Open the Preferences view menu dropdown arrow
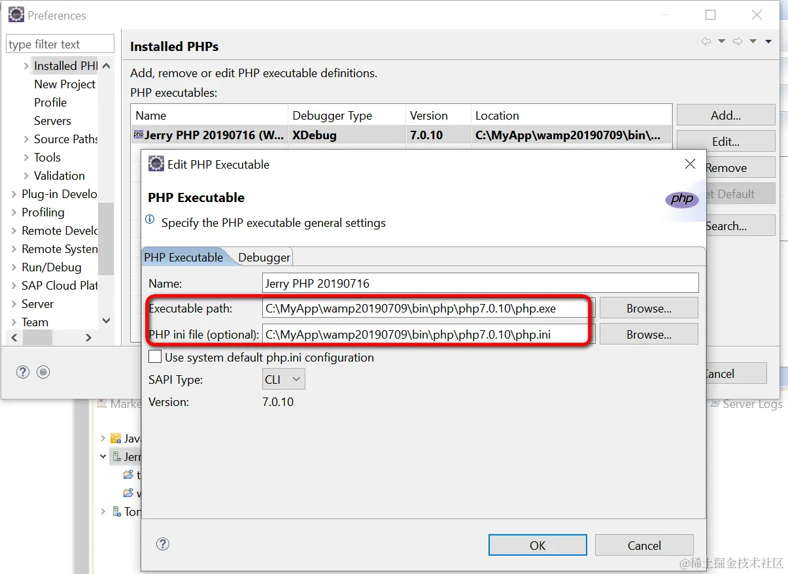The height and width of the screenshot is (574, 788). pyautogui.click(x=768, y=41)
